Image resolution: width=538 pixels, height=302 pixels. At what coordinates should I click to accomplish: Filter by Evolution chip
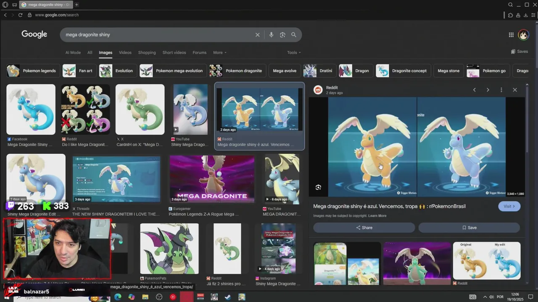coord(118,71)
